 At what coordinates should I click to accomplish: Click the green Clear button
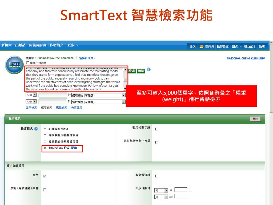click(x=141, y=71)
